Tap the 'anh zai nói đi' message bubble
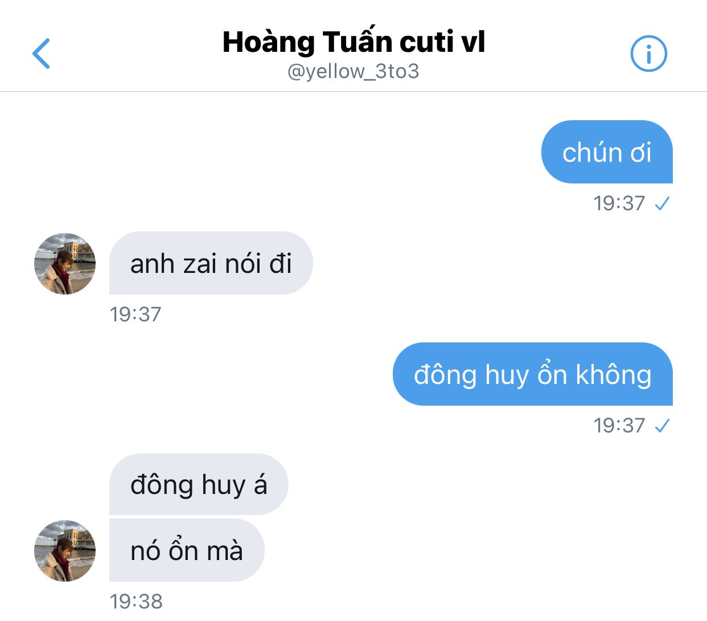 tap(211, 263)
